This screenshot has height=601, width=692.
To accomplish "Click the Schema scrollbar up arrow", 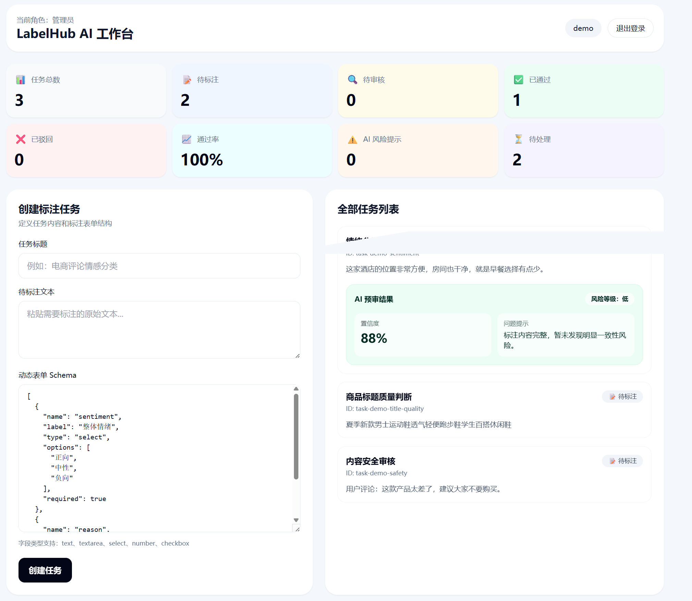I will point(296,389).
